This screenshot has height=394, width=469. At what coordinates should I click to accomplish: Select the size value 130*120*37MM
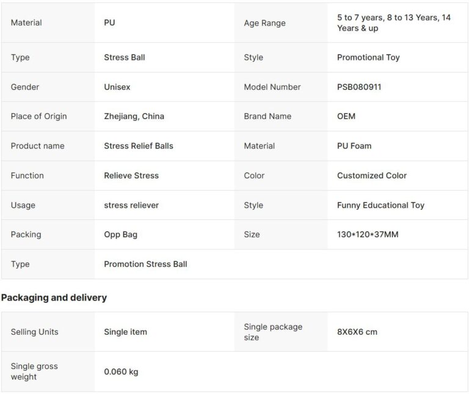[368, 235]
